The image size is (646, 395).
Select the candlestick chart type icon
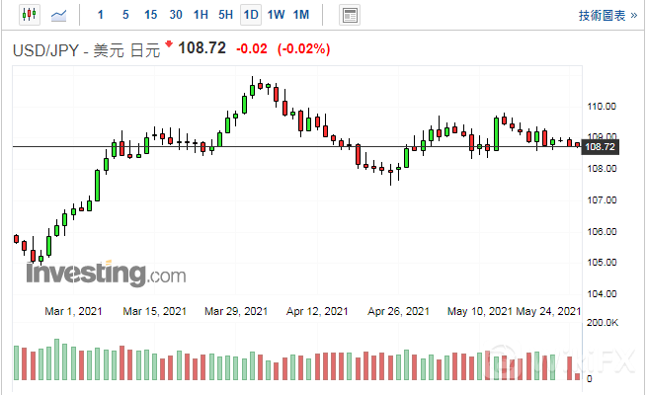[x=28, y=15]
